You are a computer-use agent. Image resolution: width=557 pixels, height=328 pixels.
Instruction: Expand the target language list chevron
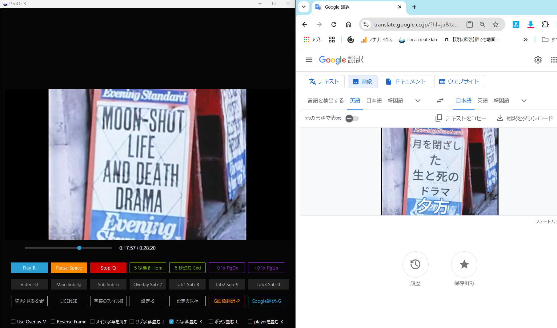(x=524, y=101)
